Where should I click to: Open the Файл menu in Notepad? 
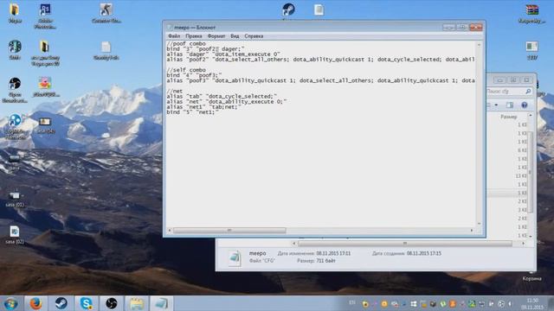pyautogui.click(x=174, y=36)
